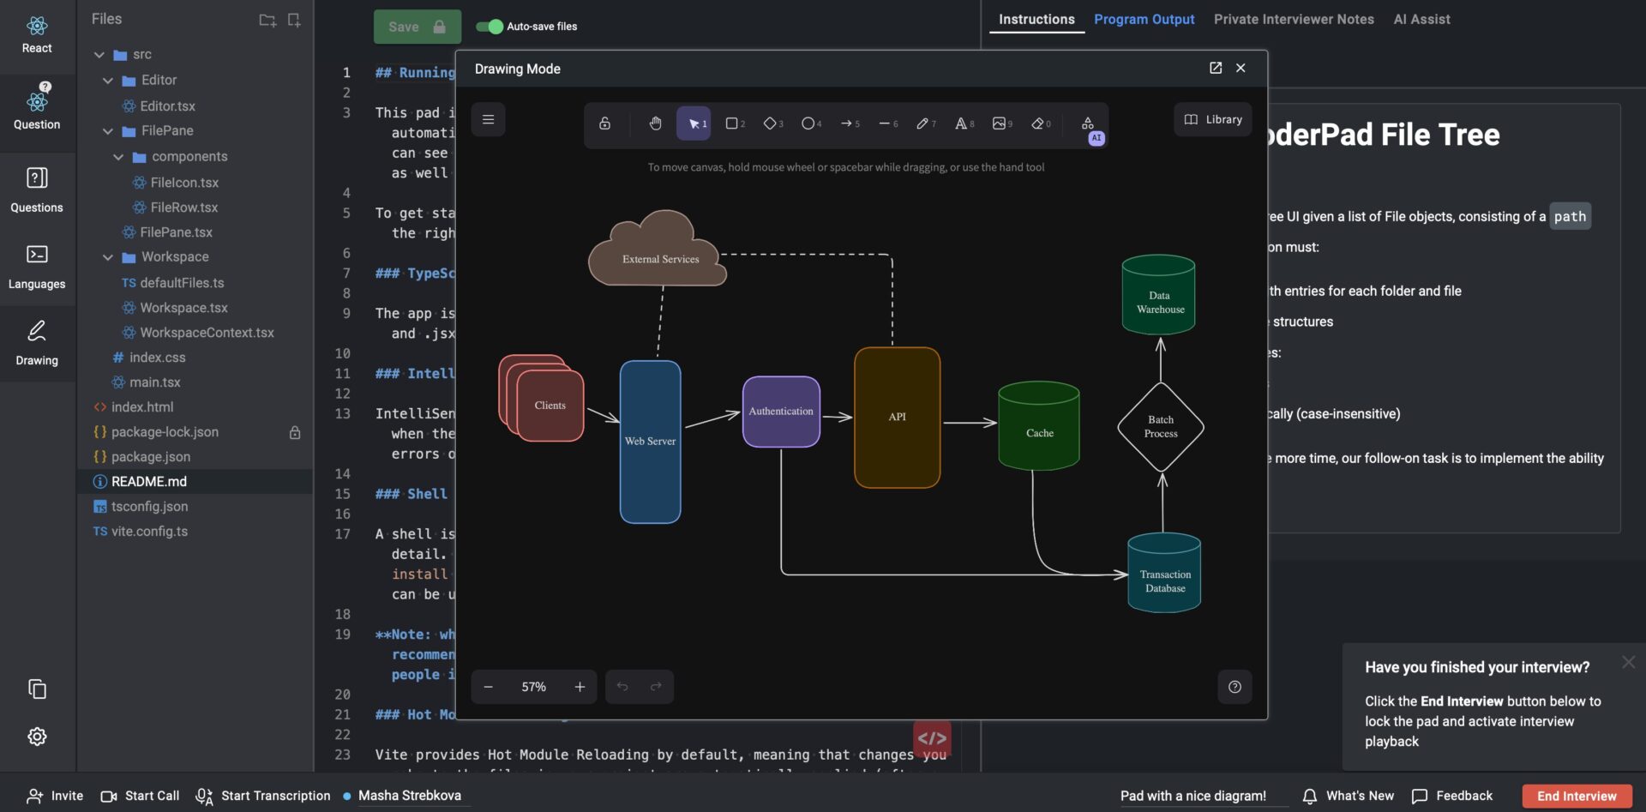Activate the arrow connector tool
1646x812 pixels.
tap(846, 123)
